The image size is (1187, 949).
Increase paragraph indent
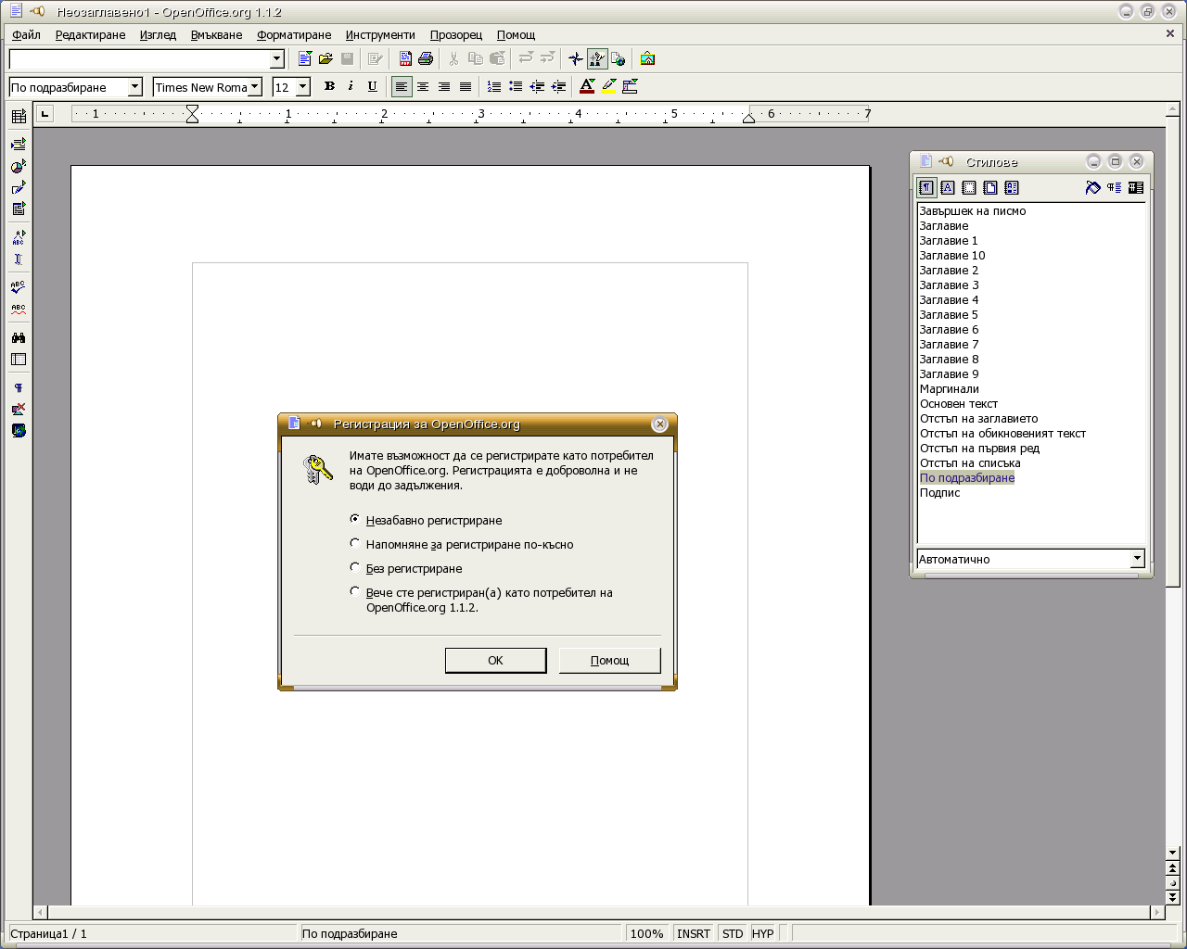558,86
